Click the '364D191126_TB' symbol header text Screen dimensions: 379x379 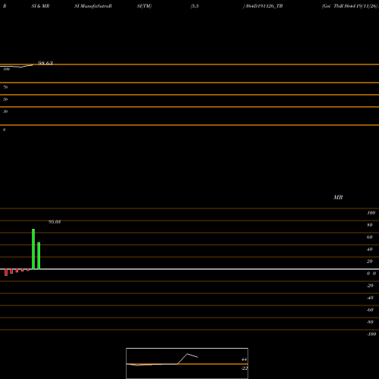264,6
